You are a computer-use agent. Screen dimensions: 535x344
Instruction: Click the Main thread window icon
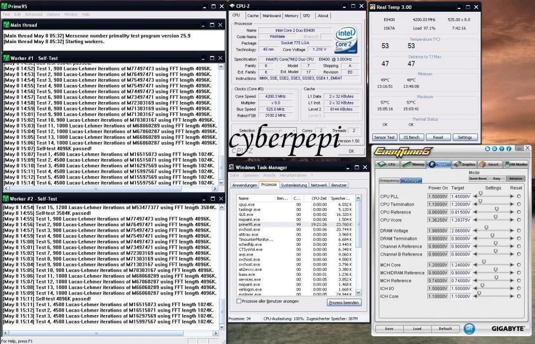click(x=6, y=25)
